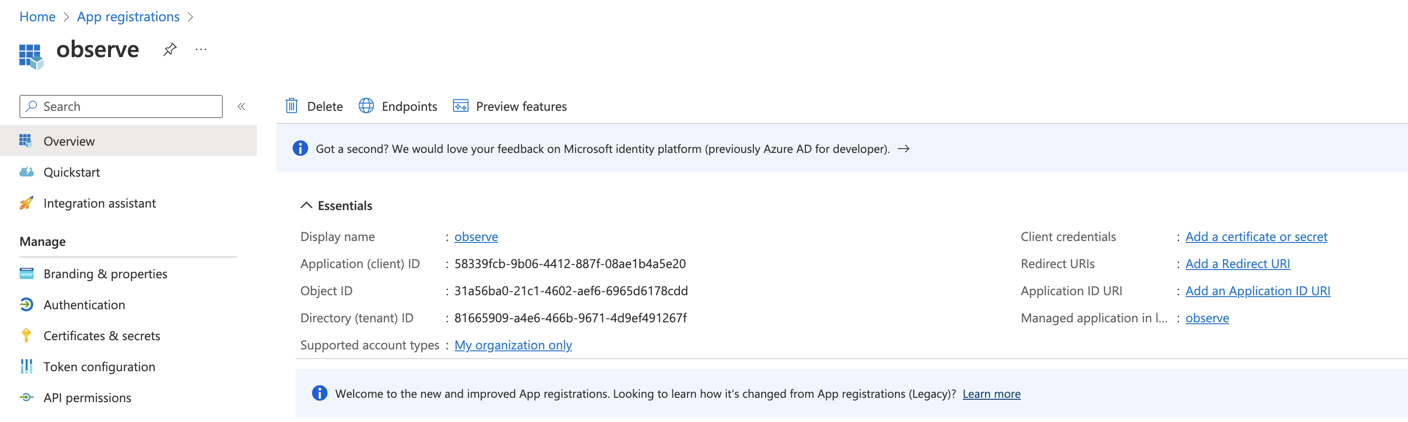Open the Endpoints panel

[x=398, y=106]
